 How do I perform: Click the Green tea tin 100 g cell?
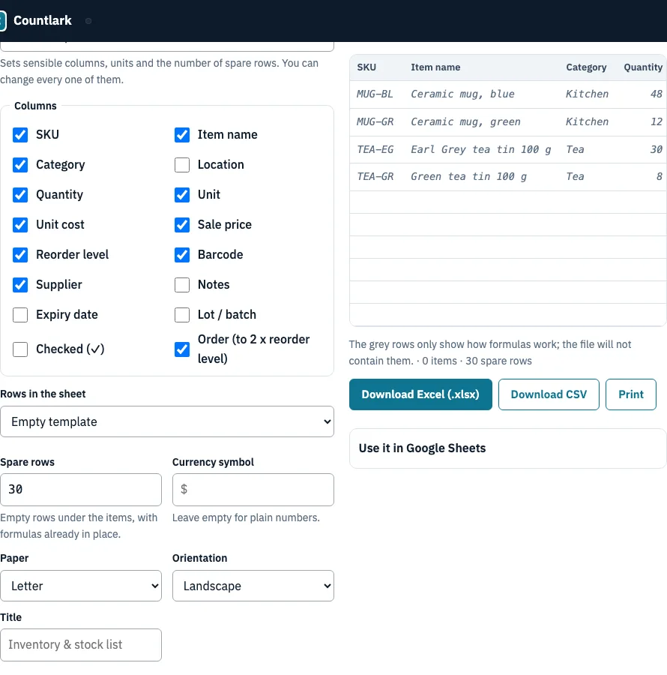(x=468, y=176)
